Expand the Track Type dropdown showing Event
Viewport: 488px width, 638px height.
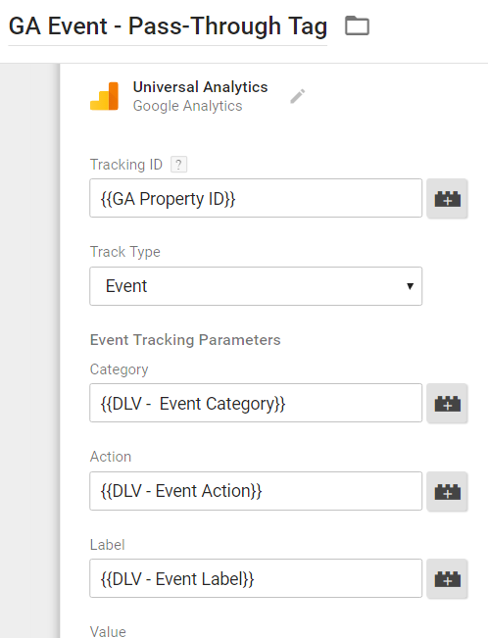pos(256,286)
